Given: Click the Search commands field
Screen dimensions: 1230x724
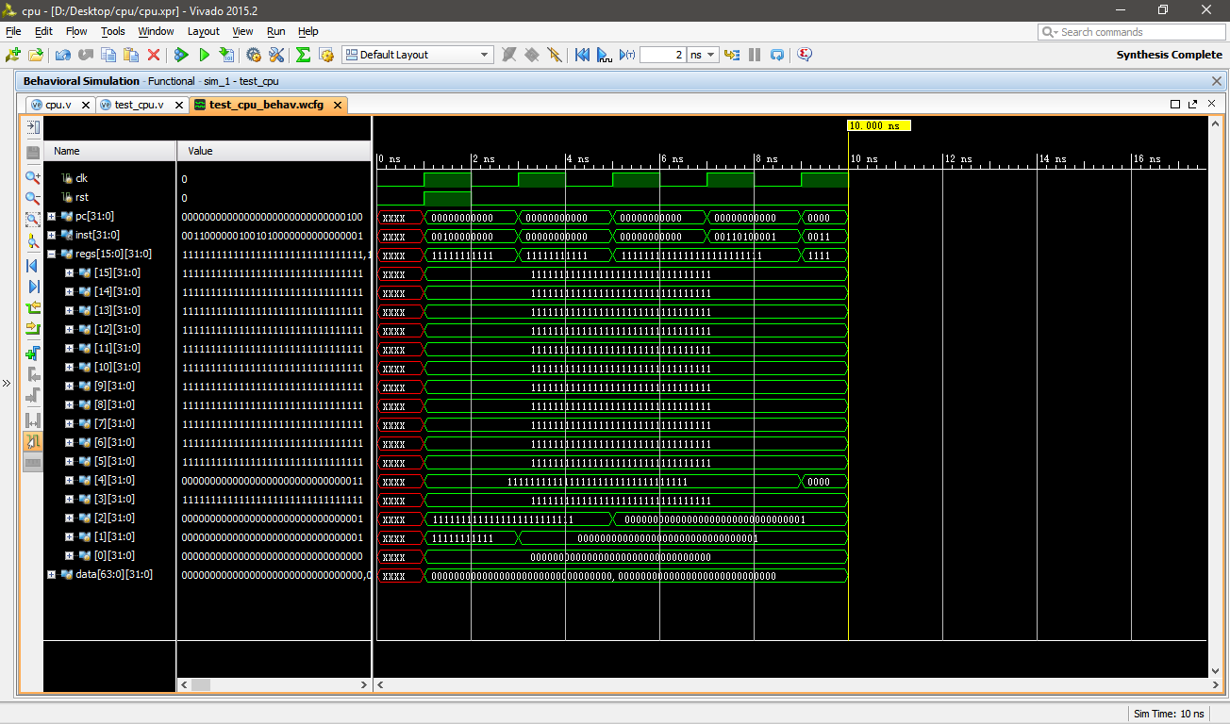Looking at the screenshot, I should click(x=1130, y=32).
